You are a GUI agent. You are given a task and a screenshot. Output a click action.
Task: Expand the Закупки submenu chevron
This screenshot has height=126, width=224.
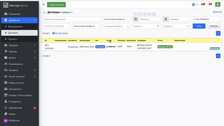(35, 51)
